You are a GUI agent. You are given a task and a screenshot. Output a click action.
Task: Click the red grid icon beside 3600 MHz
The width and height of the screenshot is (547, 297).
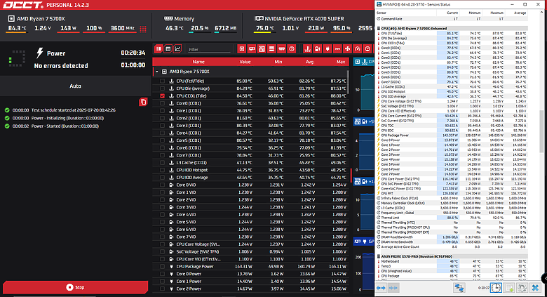click(143, 29)
